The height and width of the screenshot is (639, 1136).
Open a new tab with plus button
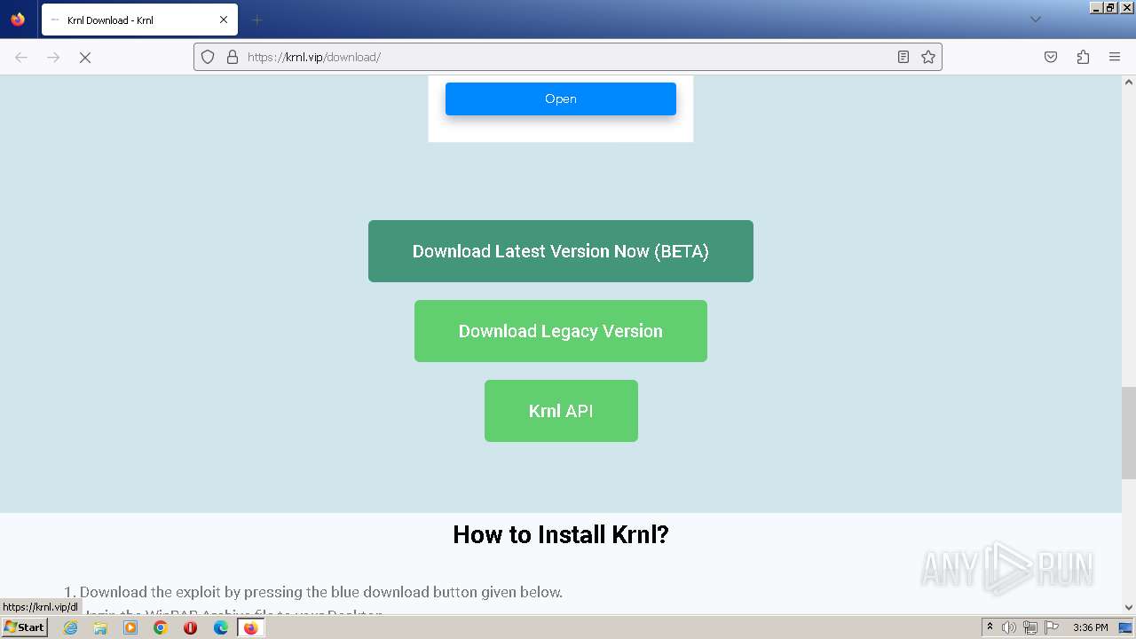tap(256, 20)
